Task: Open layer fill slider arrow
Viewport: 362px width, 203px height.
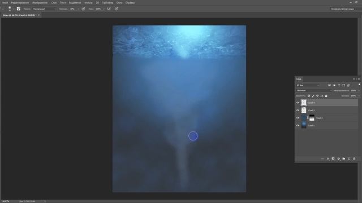Action: click(359, 96)
